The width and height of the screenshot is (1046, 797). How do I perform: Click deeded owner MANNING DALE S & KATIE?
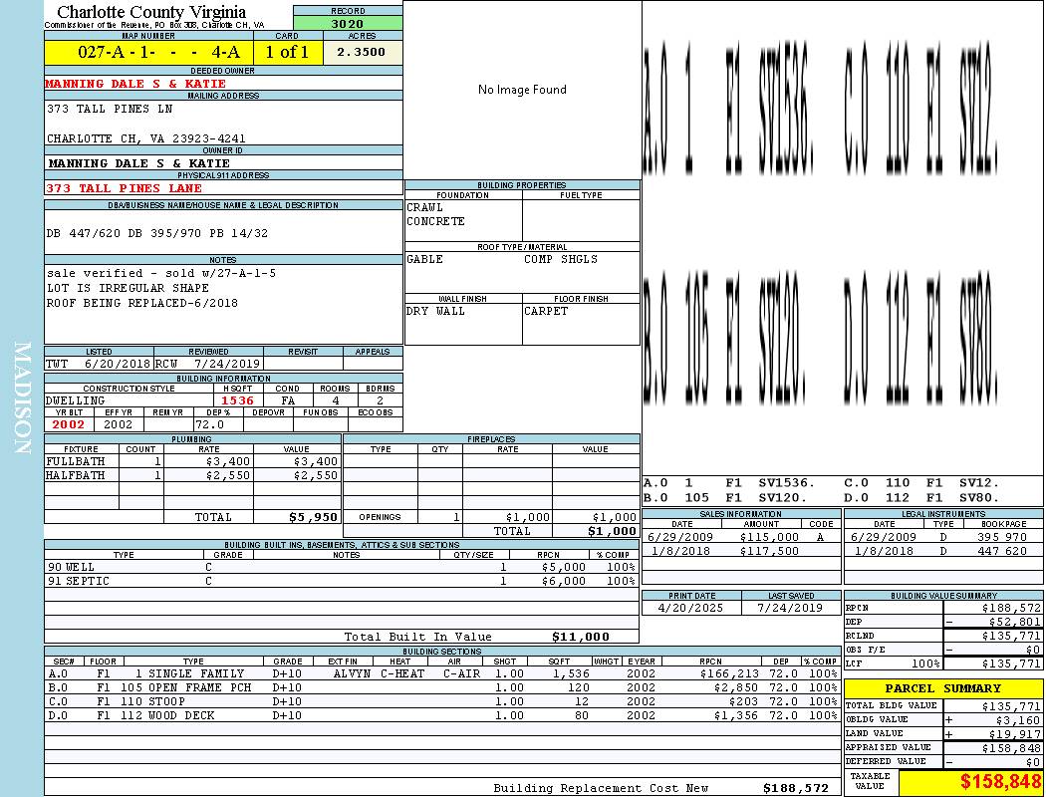click(135, 84)
